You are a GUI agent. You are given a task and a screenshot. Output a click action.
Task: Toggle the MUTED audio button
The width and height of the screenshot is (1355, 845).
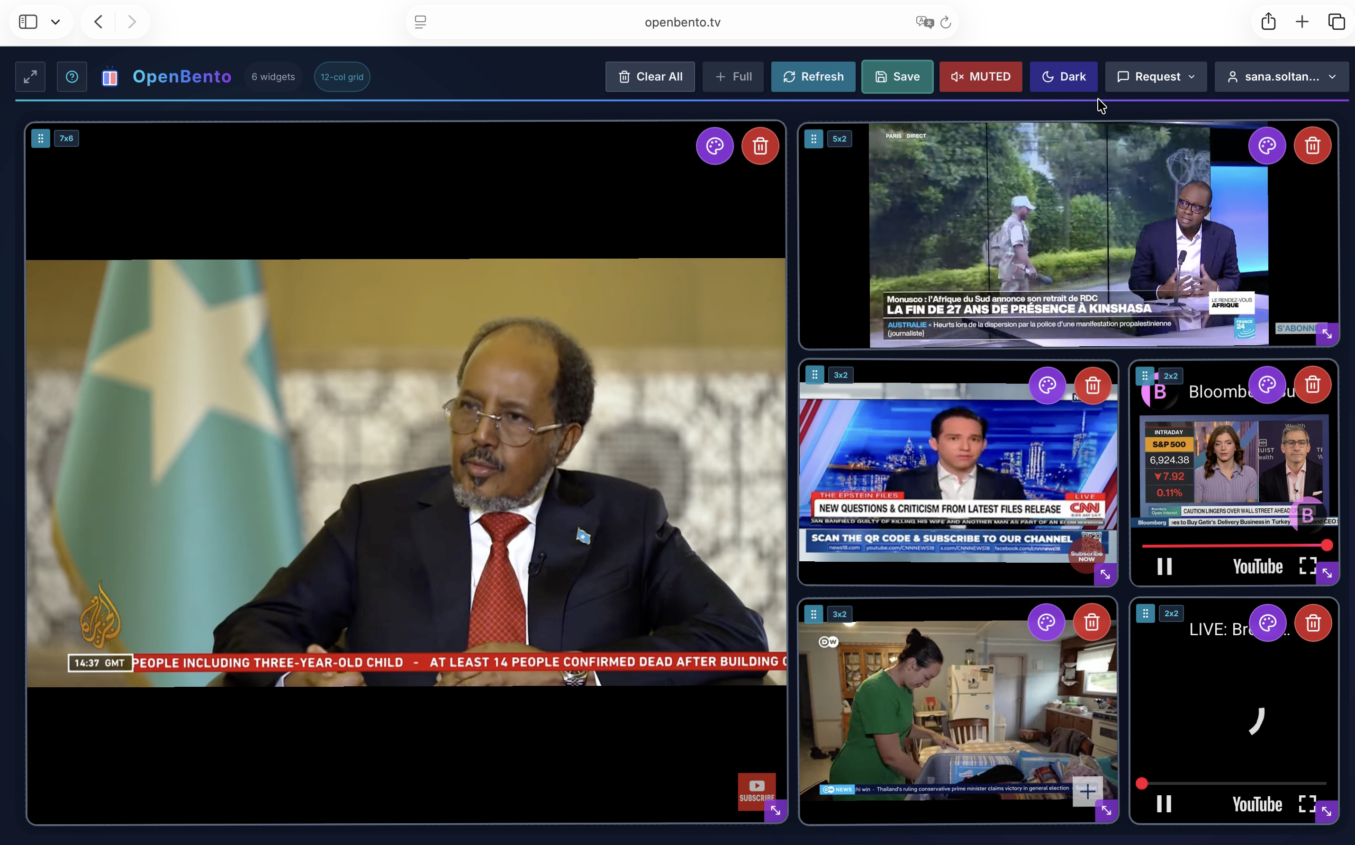(980, 77)
